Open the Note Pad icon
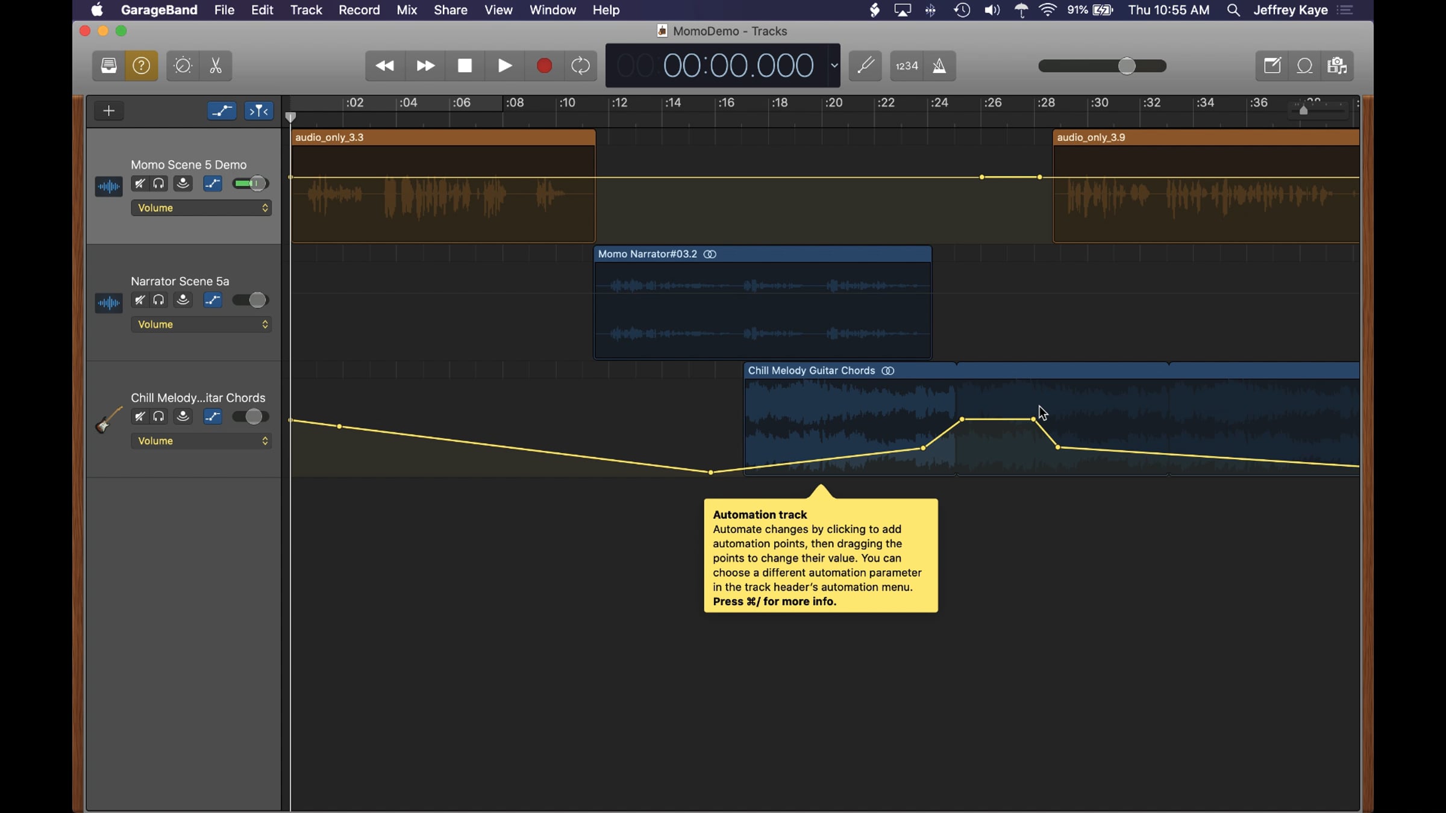The height and width of the screenshot is (813, 1446). [1272, 66]
